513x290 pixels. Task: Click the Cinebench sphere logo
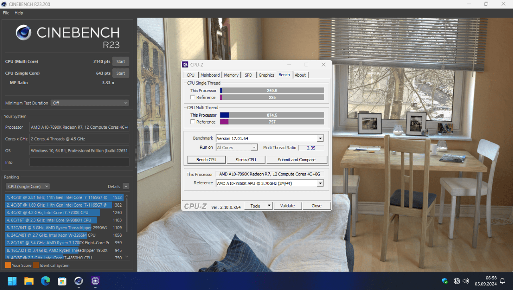[x=24, y=32]
